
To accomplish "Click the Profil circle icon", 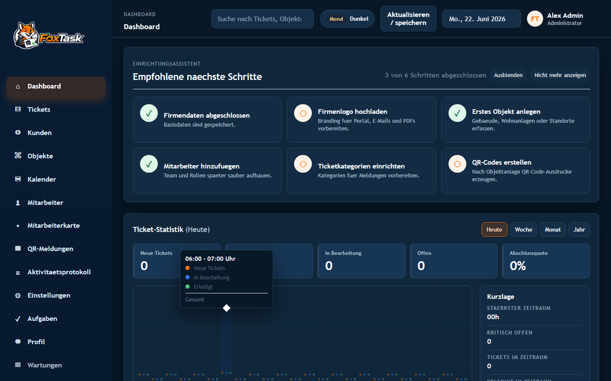I will [x=18, y=342].
